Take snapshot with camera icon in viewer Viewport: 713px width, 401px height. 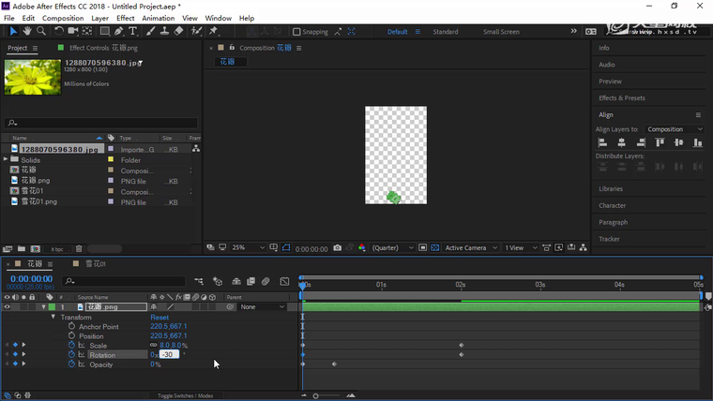(x=337, y=248)
